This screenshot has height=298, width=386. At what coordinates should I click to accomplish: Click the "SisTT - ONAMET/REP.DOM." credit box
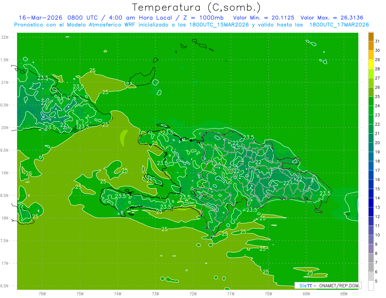[x=328, y=285]
